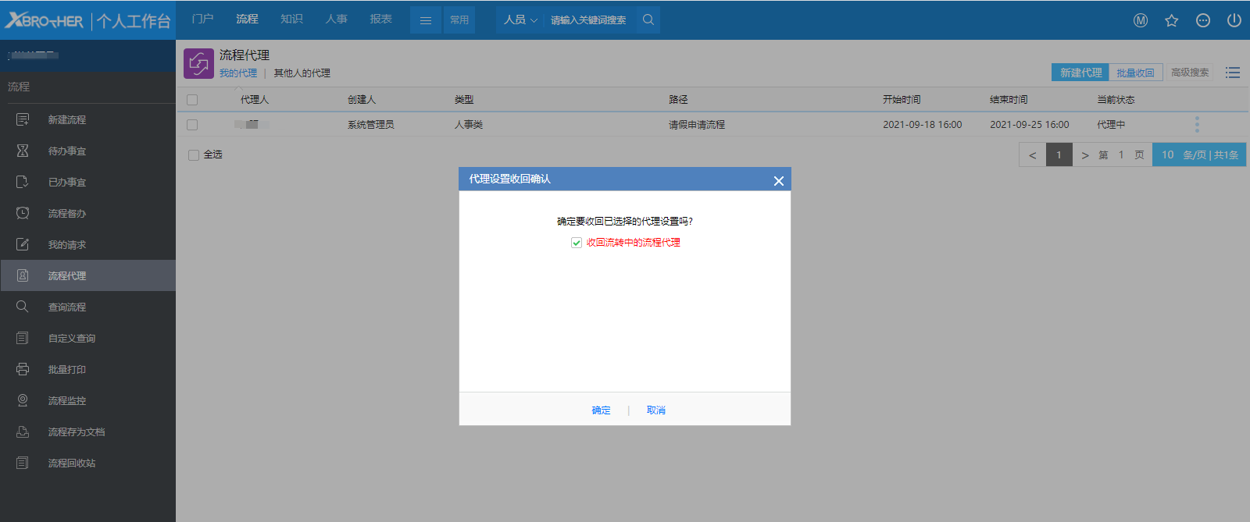Switch to 其他人的代理 tab
The width and height of the screenshot is (1250, 522).
pos(302,73)
